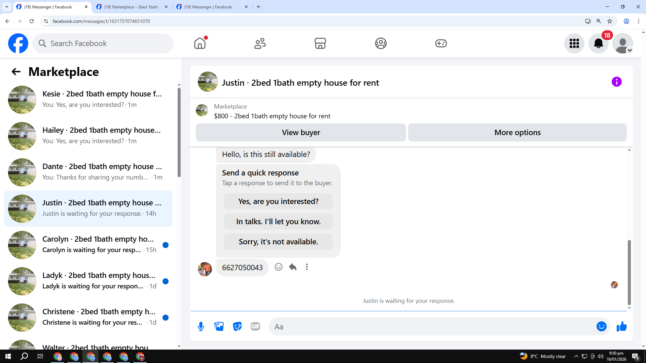Click the notifications bell icon

pos(598,43)
